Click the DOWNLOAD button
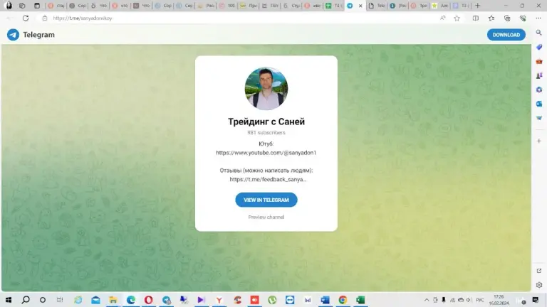 506,35
